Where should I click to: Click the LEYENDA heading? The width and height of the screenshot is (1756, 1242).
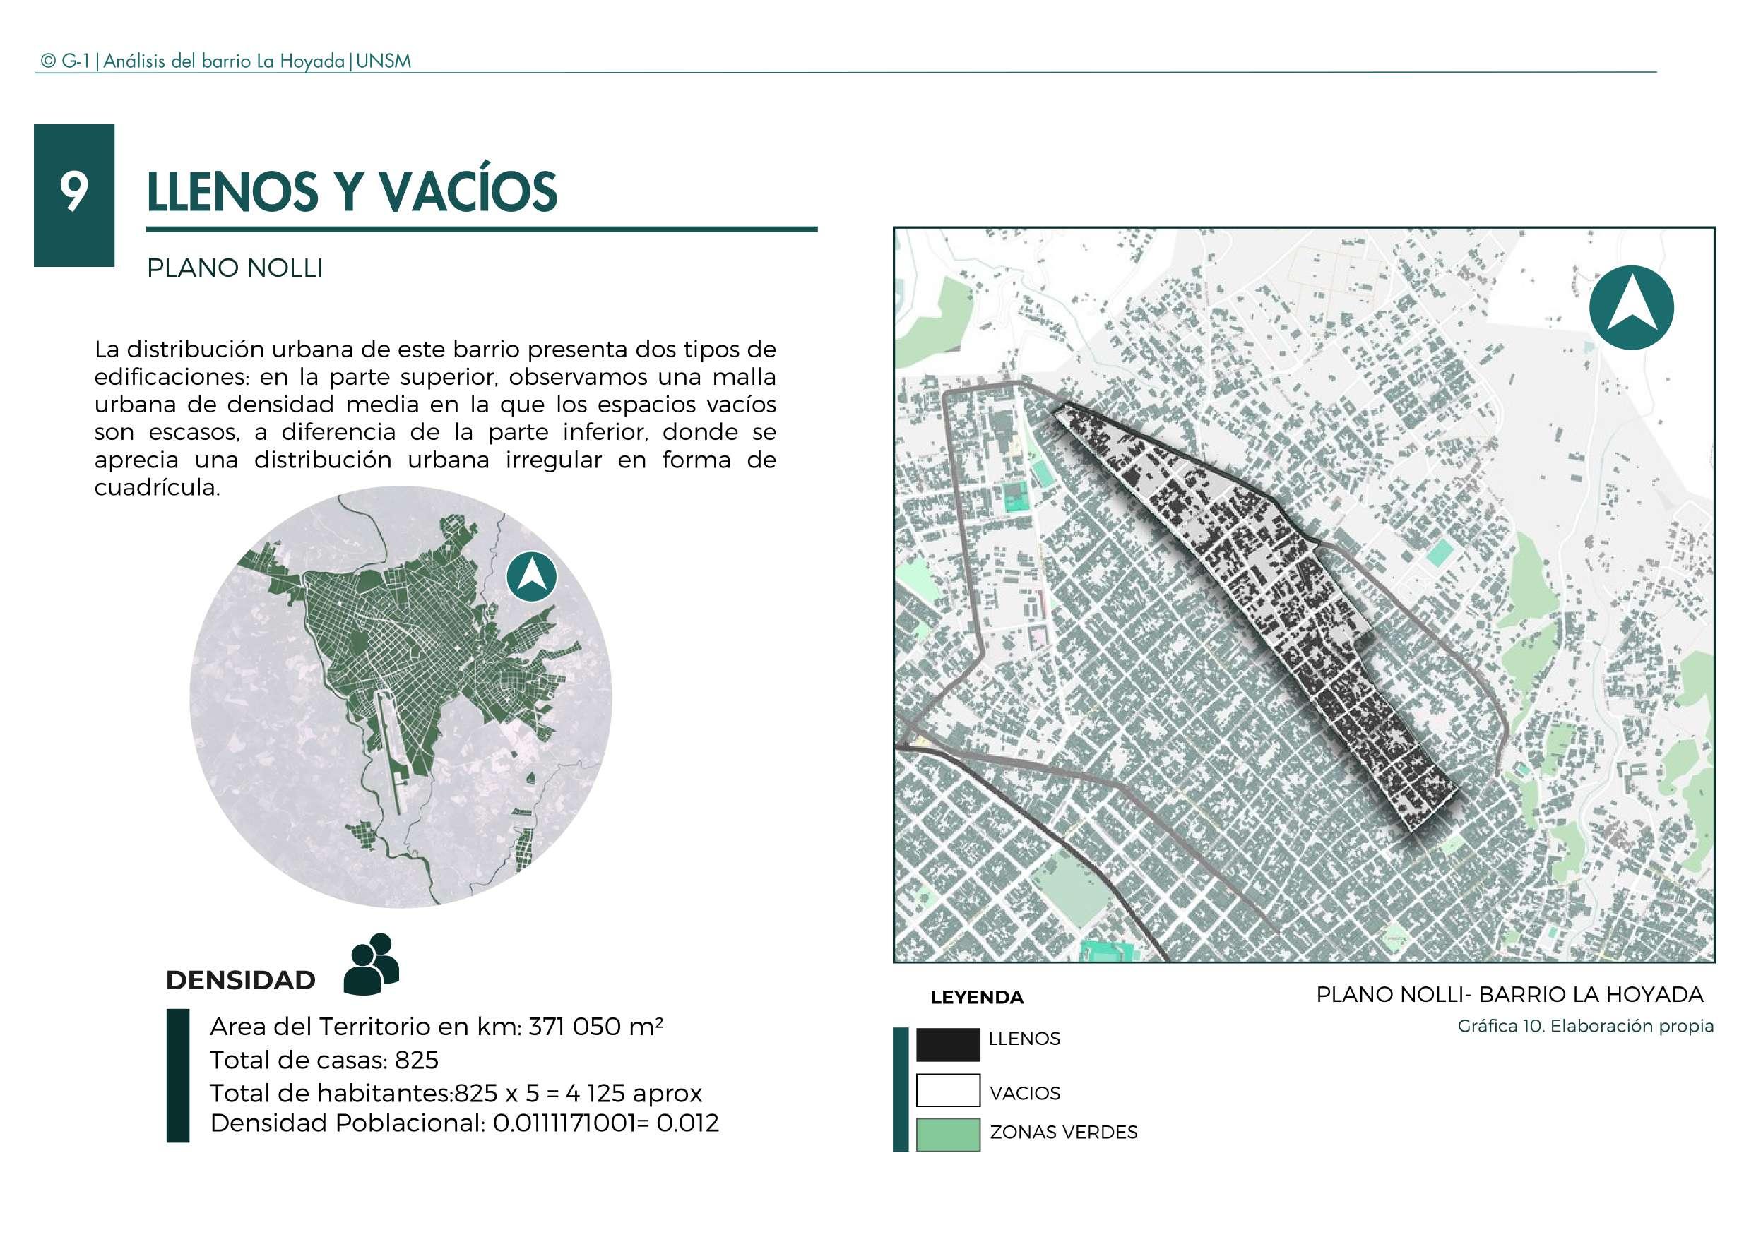pyautogui.click(x=976, y=997)
